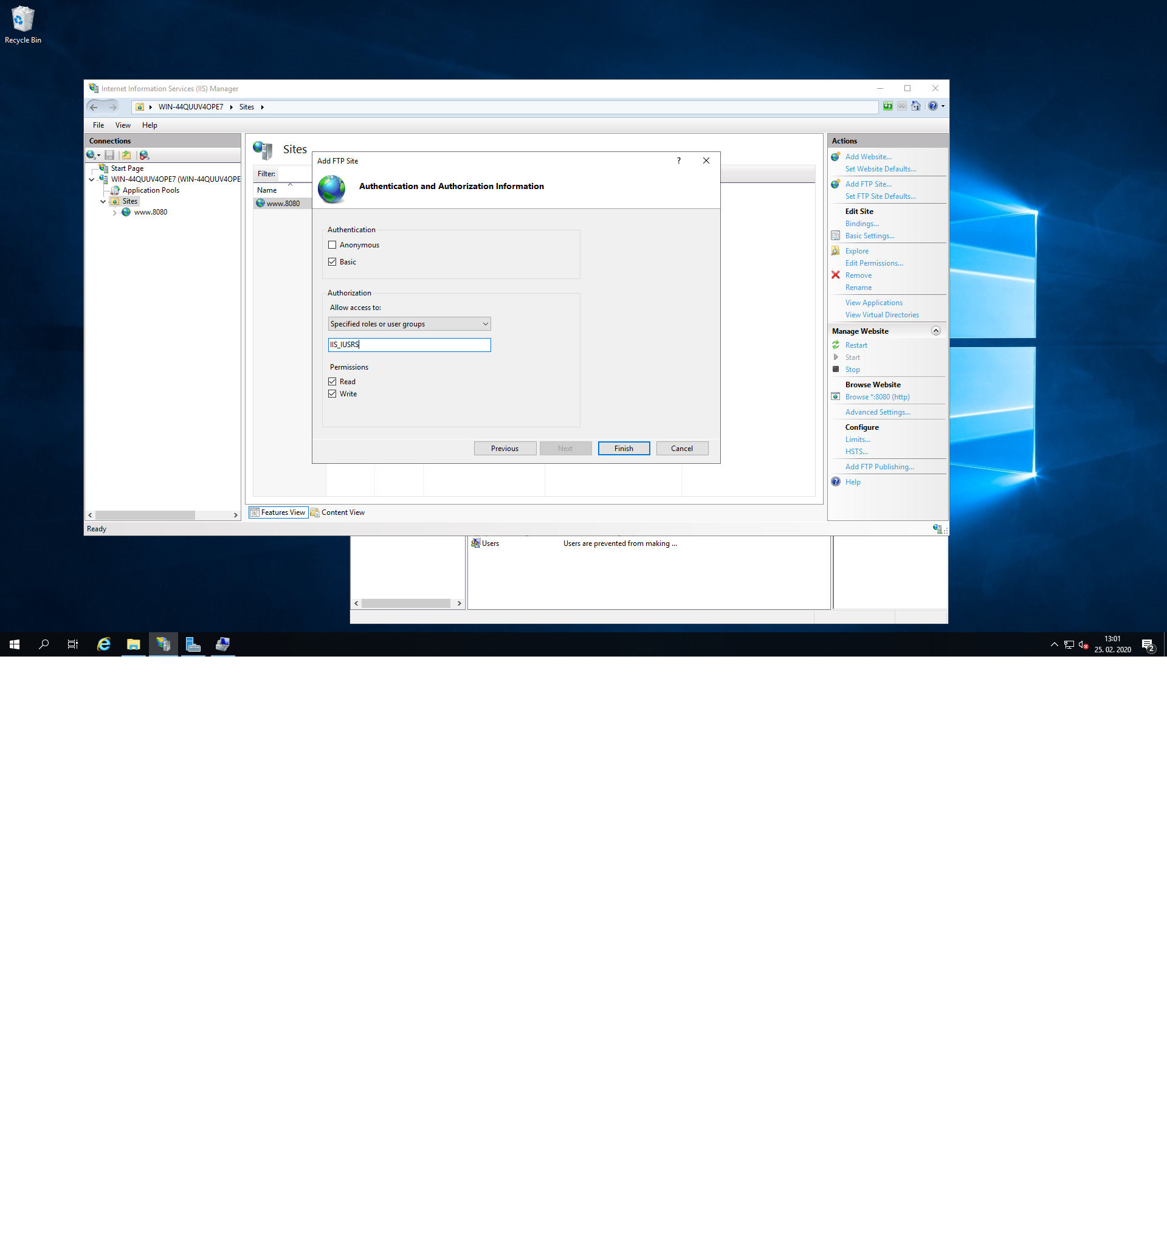Viewport: 1167px width, 1245px height.
Task: Click the Connections panel horizontal scrollbar
Action: (x=145, y=516)
